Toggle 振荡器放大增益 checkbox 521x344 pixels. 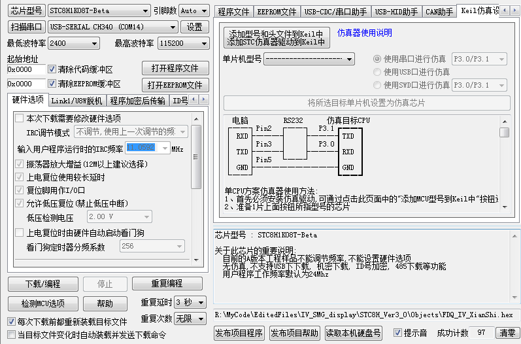click(19, 163)
